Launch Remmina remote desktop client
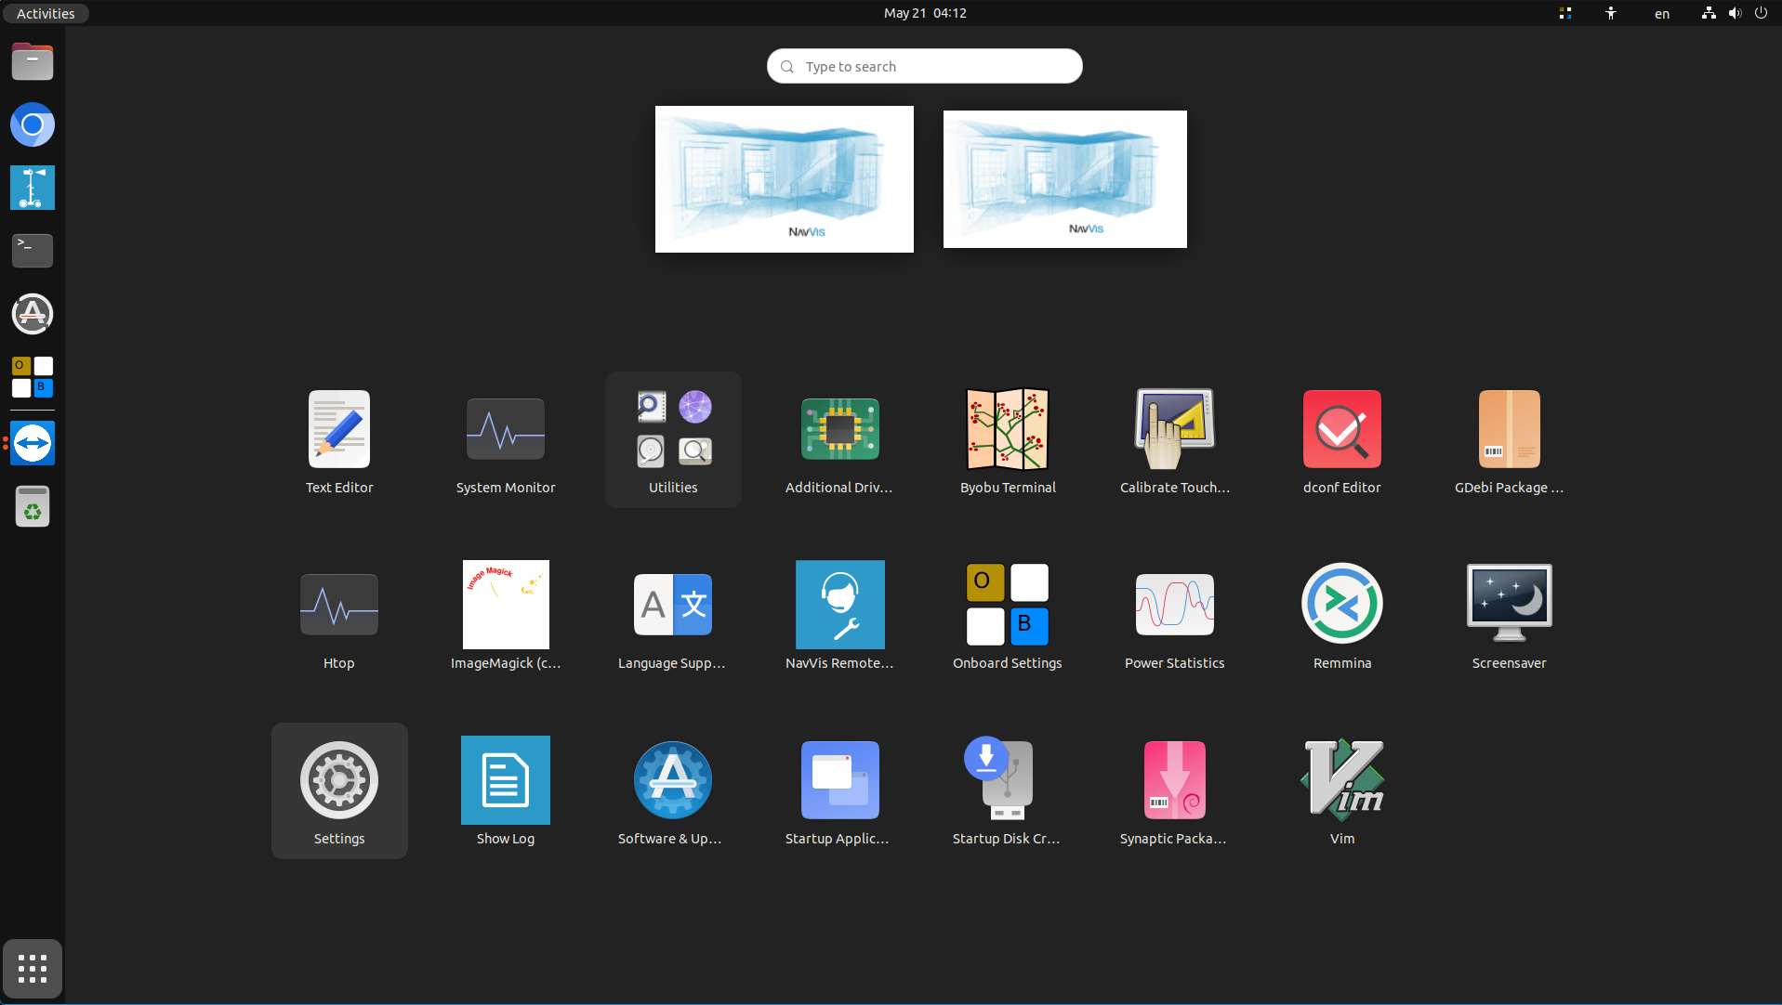Screen dimensions: 1782x1005 point(1341,616)
